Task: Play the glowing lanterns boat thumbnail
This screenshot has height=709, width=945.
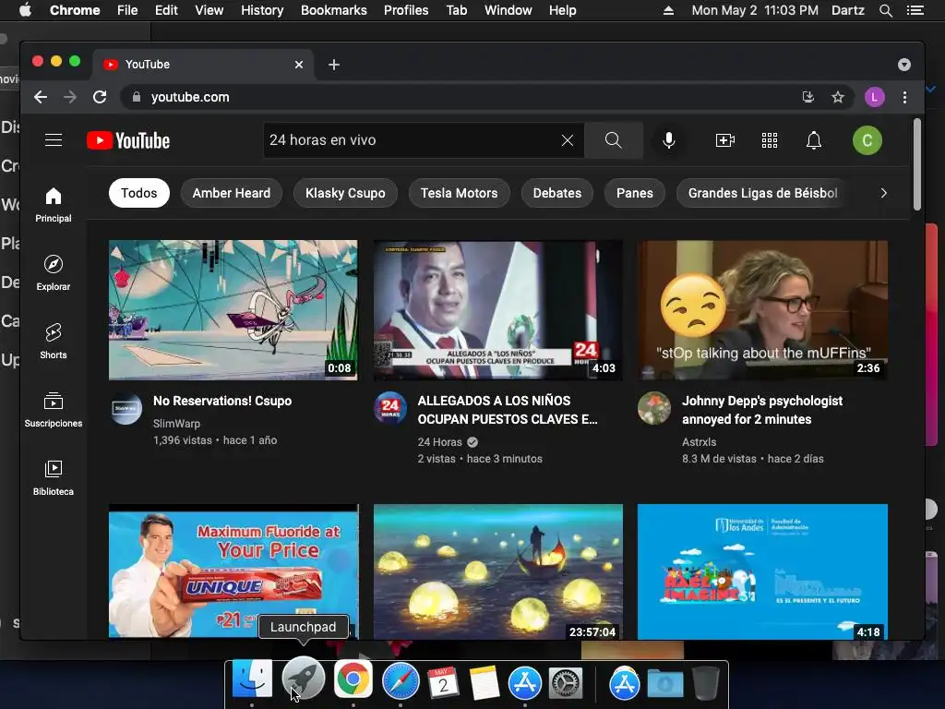Action: click(497, 571)
